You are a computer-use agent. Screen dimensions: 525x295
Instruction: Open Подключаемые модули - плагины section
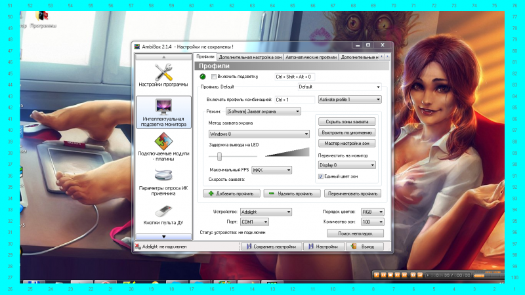(163, 147)
